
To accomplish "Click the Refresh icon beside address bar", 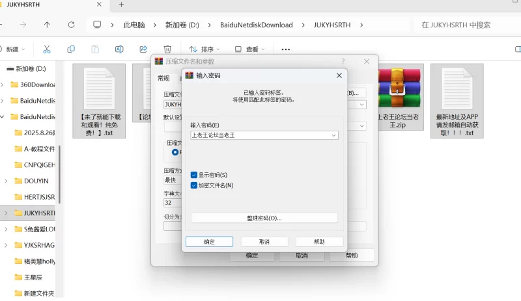I will 71,25.
